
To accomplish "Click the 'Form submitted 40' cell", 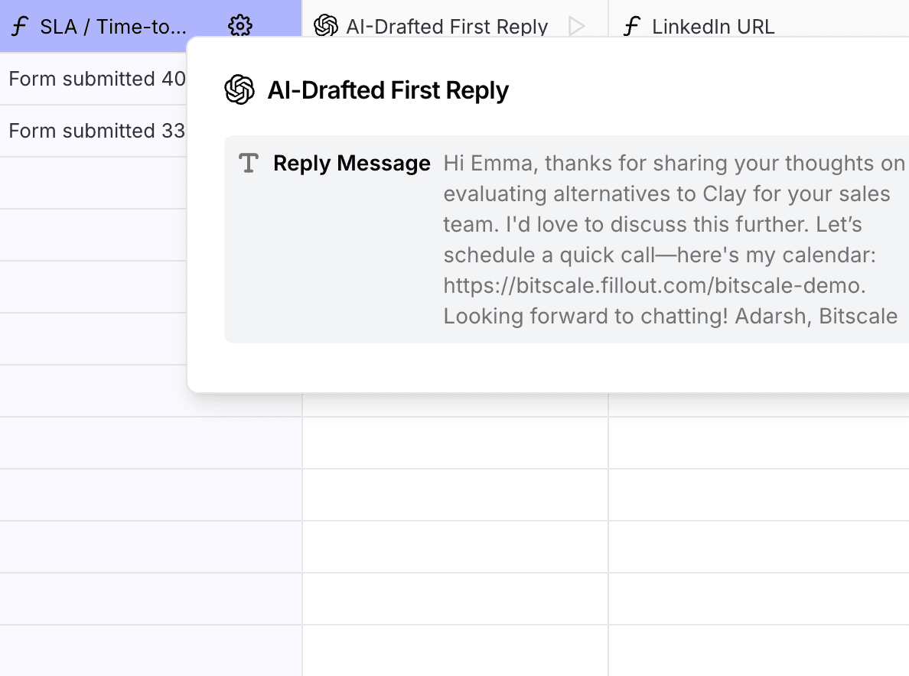I will [93, 79].
